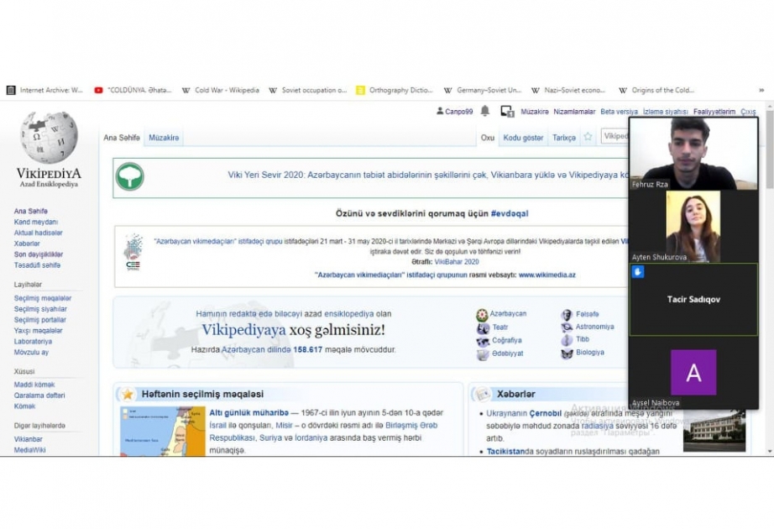Open Aktual hadisələr in the sidebar

coord(38,233)
